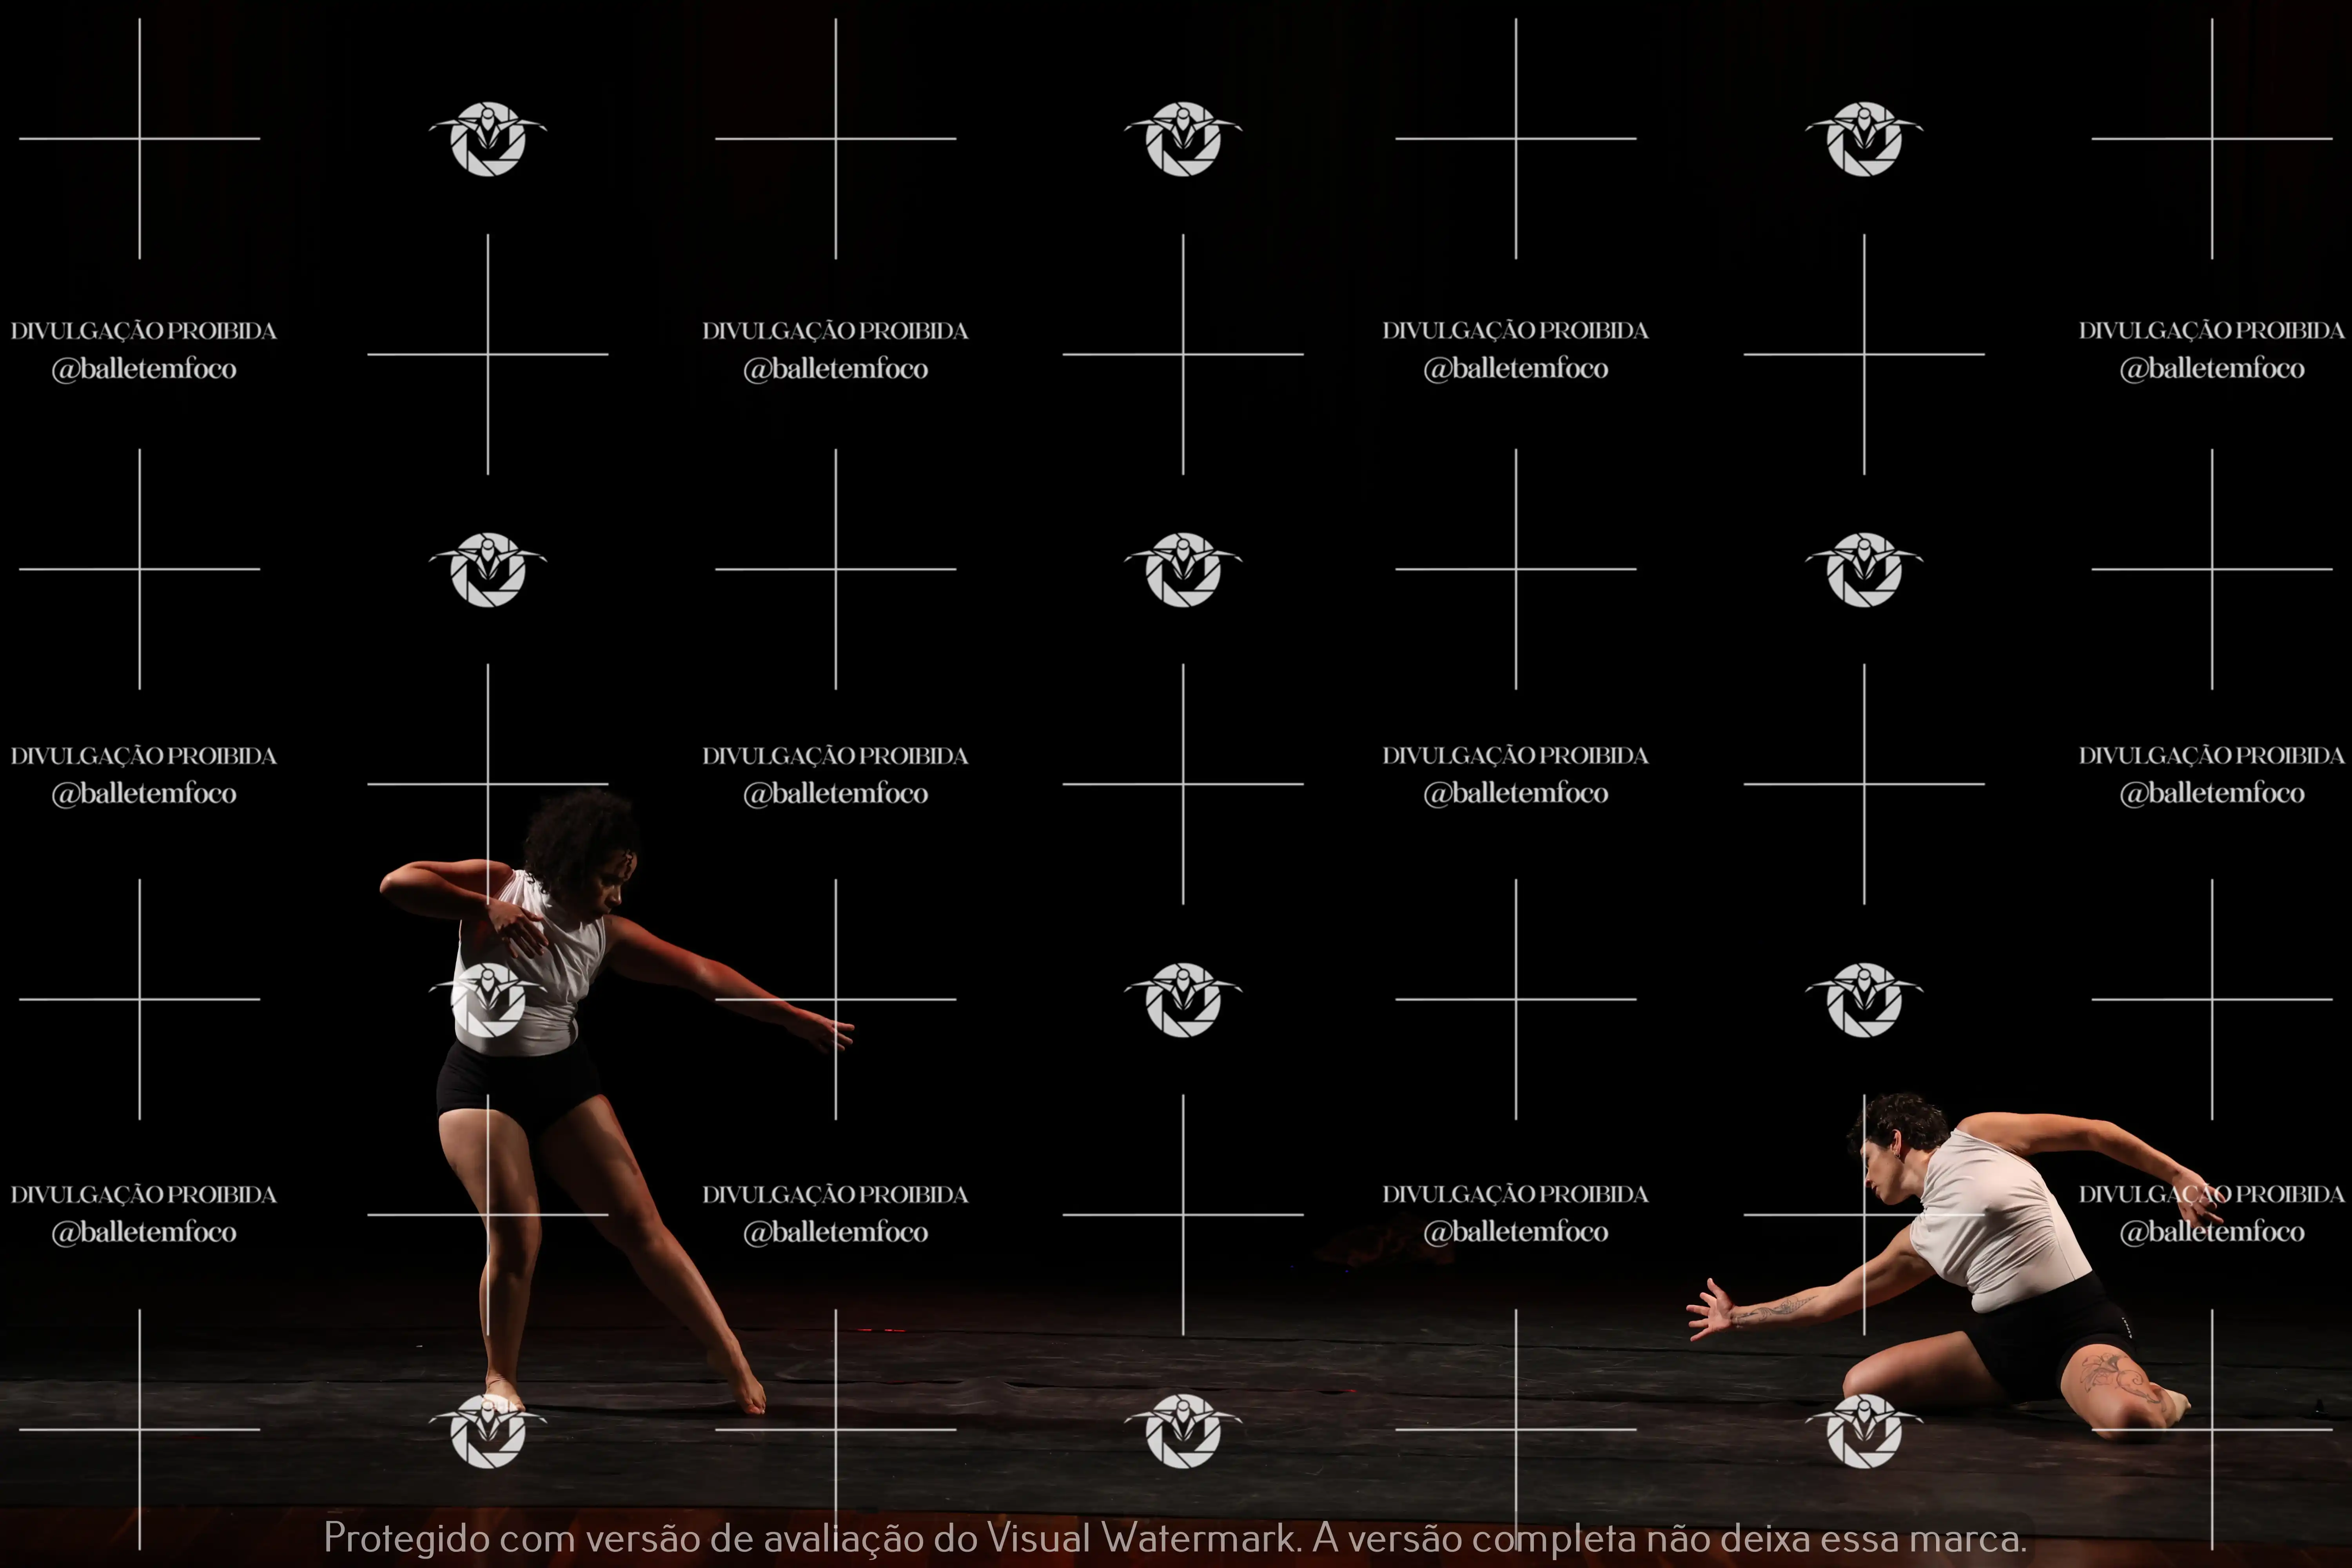2352x1568 pixels.
Task: Click the top-left DIVULGAÇÃO PROIBIDA text
Action: tap(143, 331)
